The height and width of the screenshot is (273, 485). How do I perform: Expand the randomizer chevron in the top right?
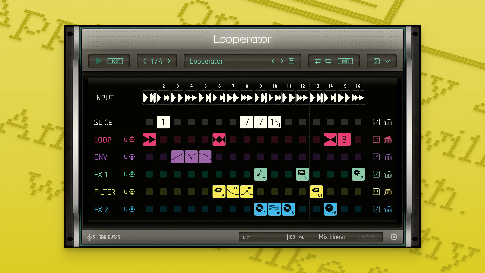click(387, 61)
